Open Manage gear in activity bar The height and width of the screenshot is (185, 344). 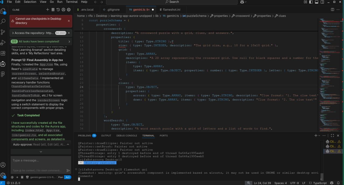coord(3,175)
